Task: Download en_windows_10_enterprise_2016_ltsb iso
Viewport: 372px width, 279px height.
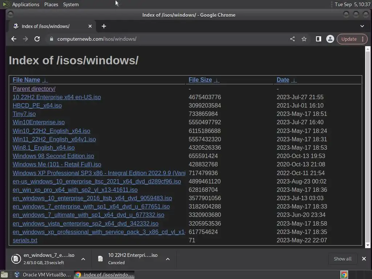Action: [92, 198]
